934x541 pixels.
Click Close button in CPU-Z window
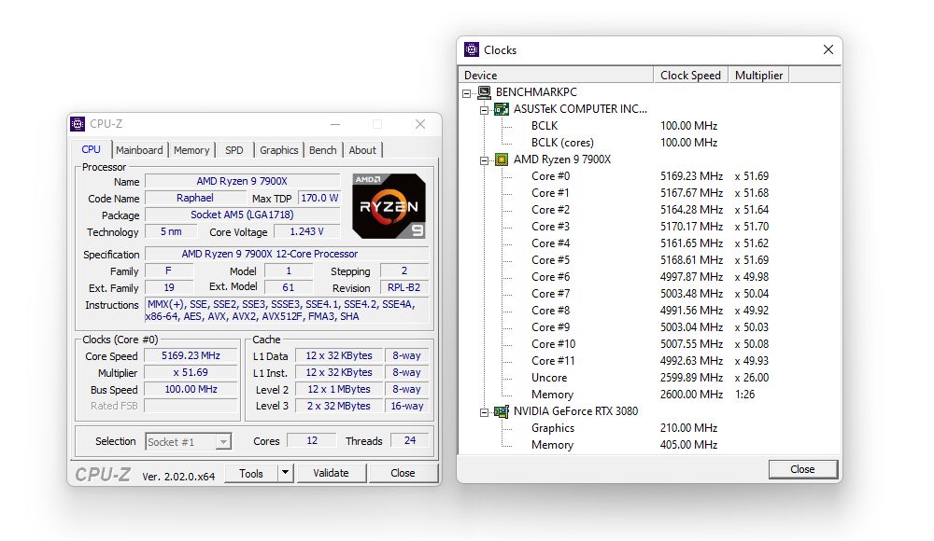pos(403,473)
